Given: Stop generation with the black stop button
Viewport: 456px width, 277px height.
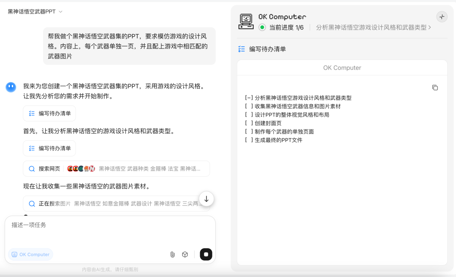Looking at the screenshot, I should [206, 254].
